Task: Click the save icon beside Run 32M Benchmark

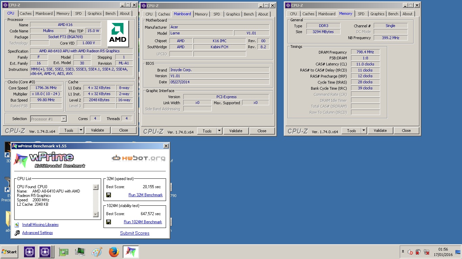Action: 109,195
